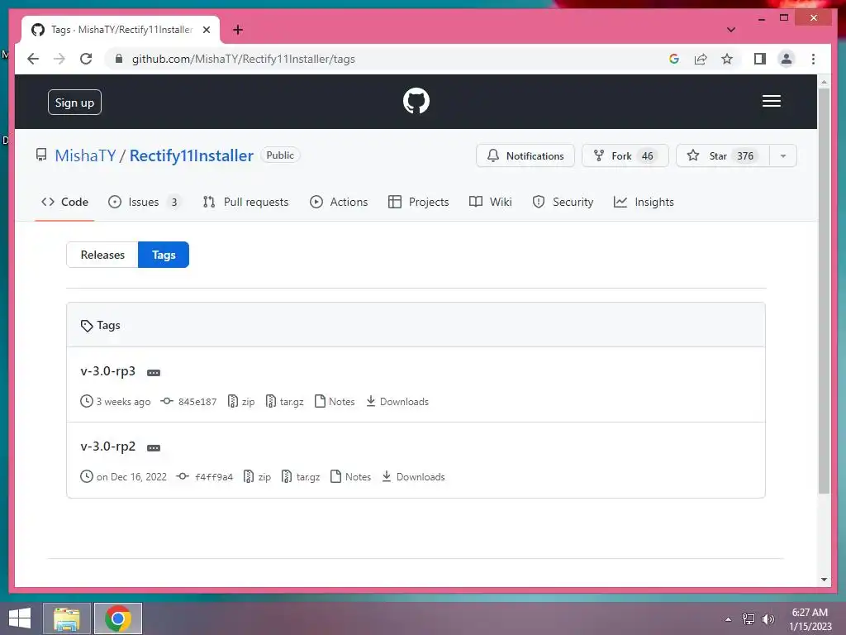The height and width of the screenshot is (635, 846).
Task: Click the page vertical scrollbar thumb
Action: tap(824, 290)
